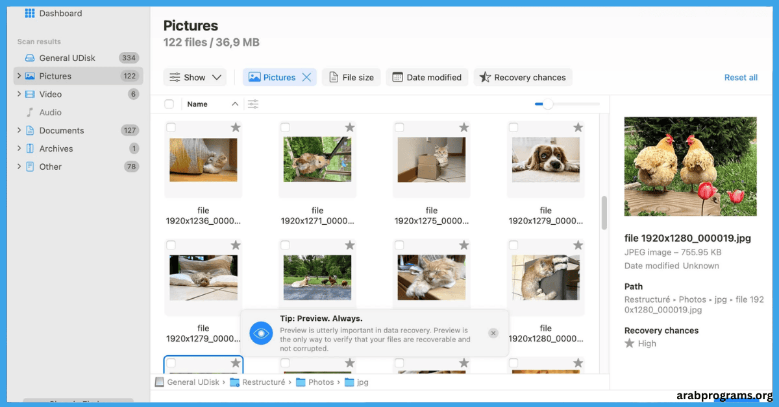779x407 pixels.
Task: Adjust the thumbnail size slider knob
Action: click(548, 104)
